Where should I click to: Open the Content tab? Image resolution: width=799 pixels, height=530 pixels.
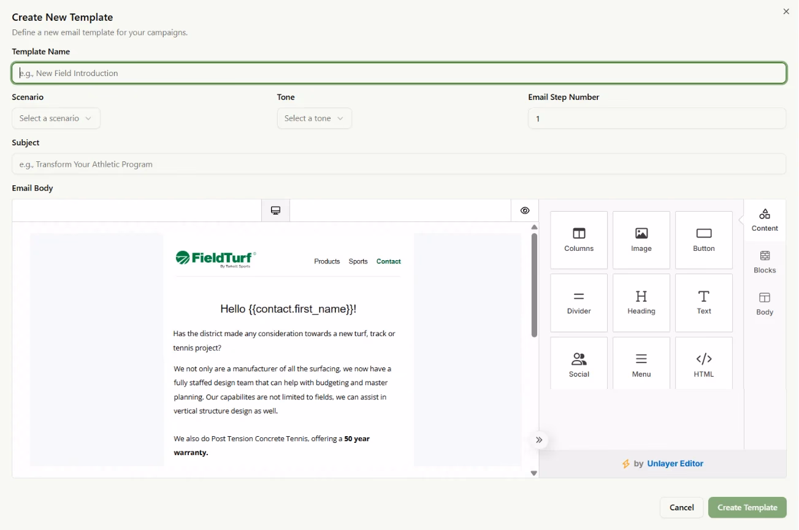(x=765, y=220)
